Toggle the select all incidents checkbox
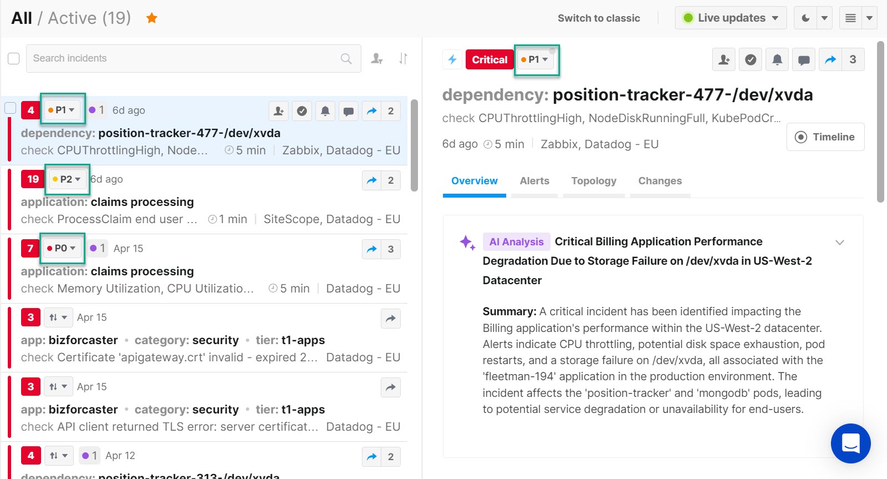The width and height of the screenshot is (887, 479). [14, 58]
